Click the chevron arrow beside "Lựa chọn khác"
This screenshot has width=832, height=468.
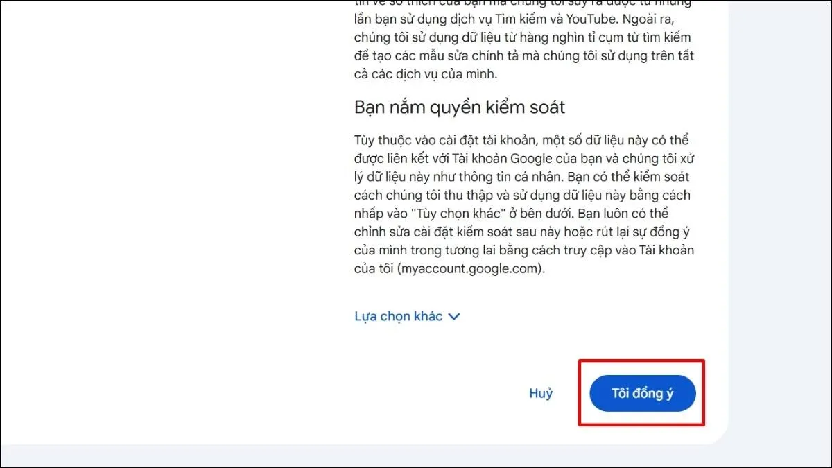pos(454,317)
